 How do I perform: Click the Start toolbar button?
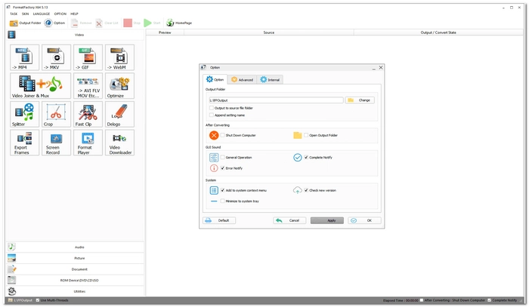153,23
